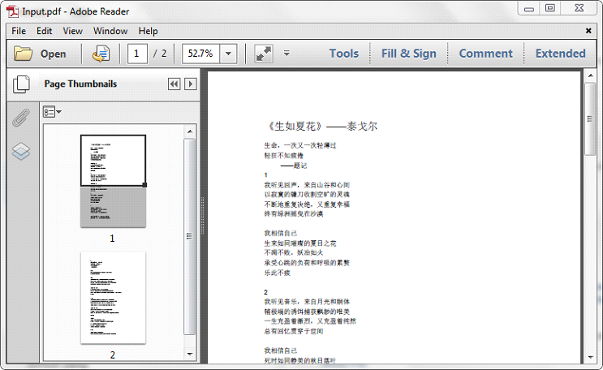This screenshot has height=370, width=603.
Task: Minimize the Adobe Reader window
Action: pos(529,8)
